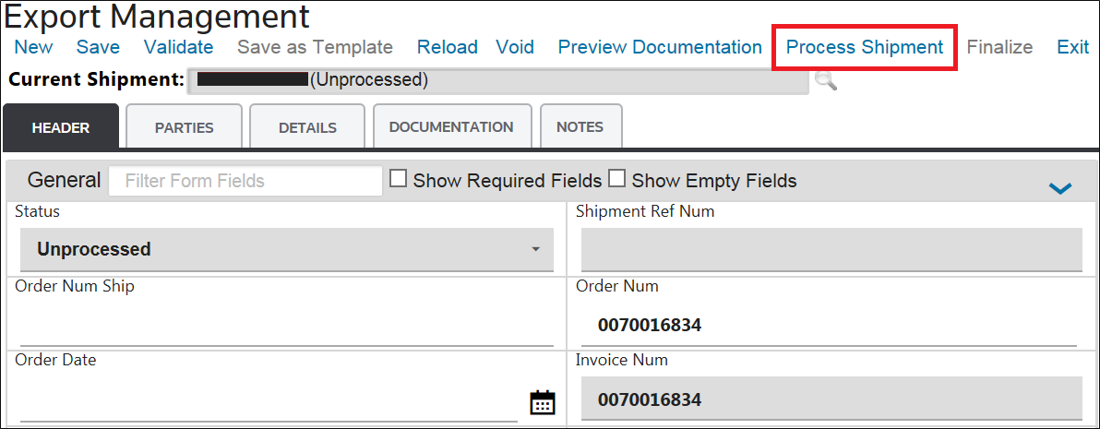Open Preview Documentation
The height and width of the screenshot is (429, 1100).
click(x=660, y=47)
